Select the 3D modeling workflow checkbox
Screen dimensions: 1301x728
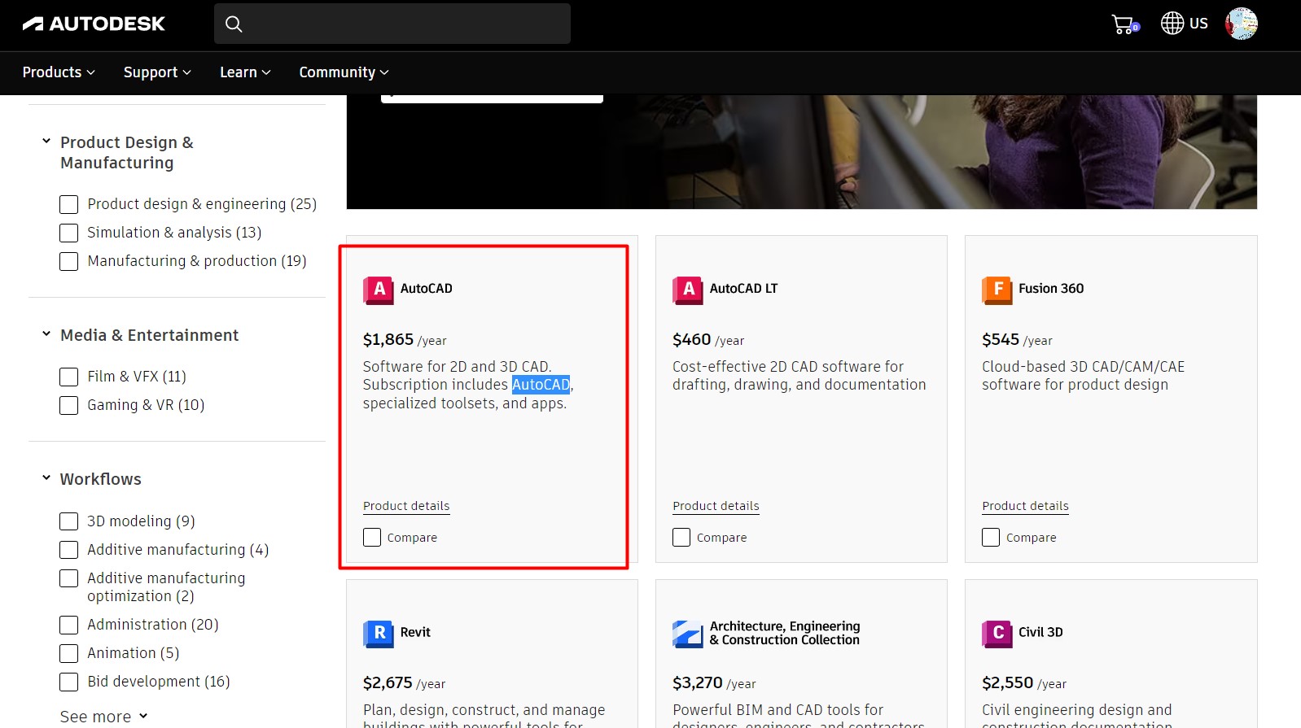(x=69, y=521)
